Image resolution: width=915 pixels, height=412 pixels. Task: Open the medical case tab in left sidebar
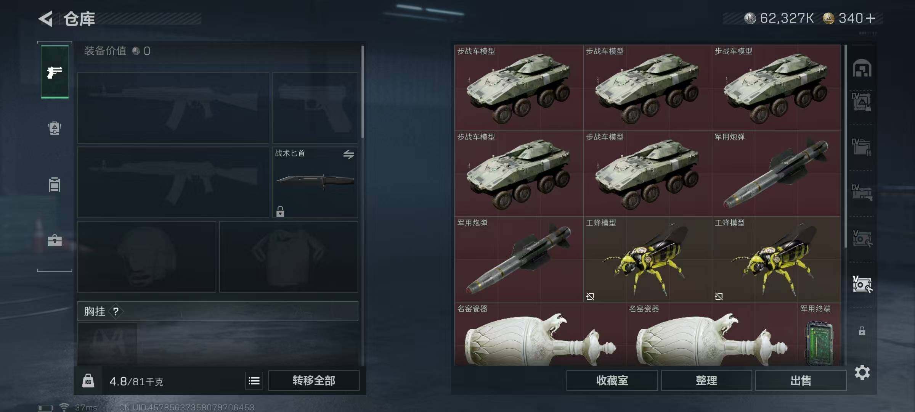[55, 240]
